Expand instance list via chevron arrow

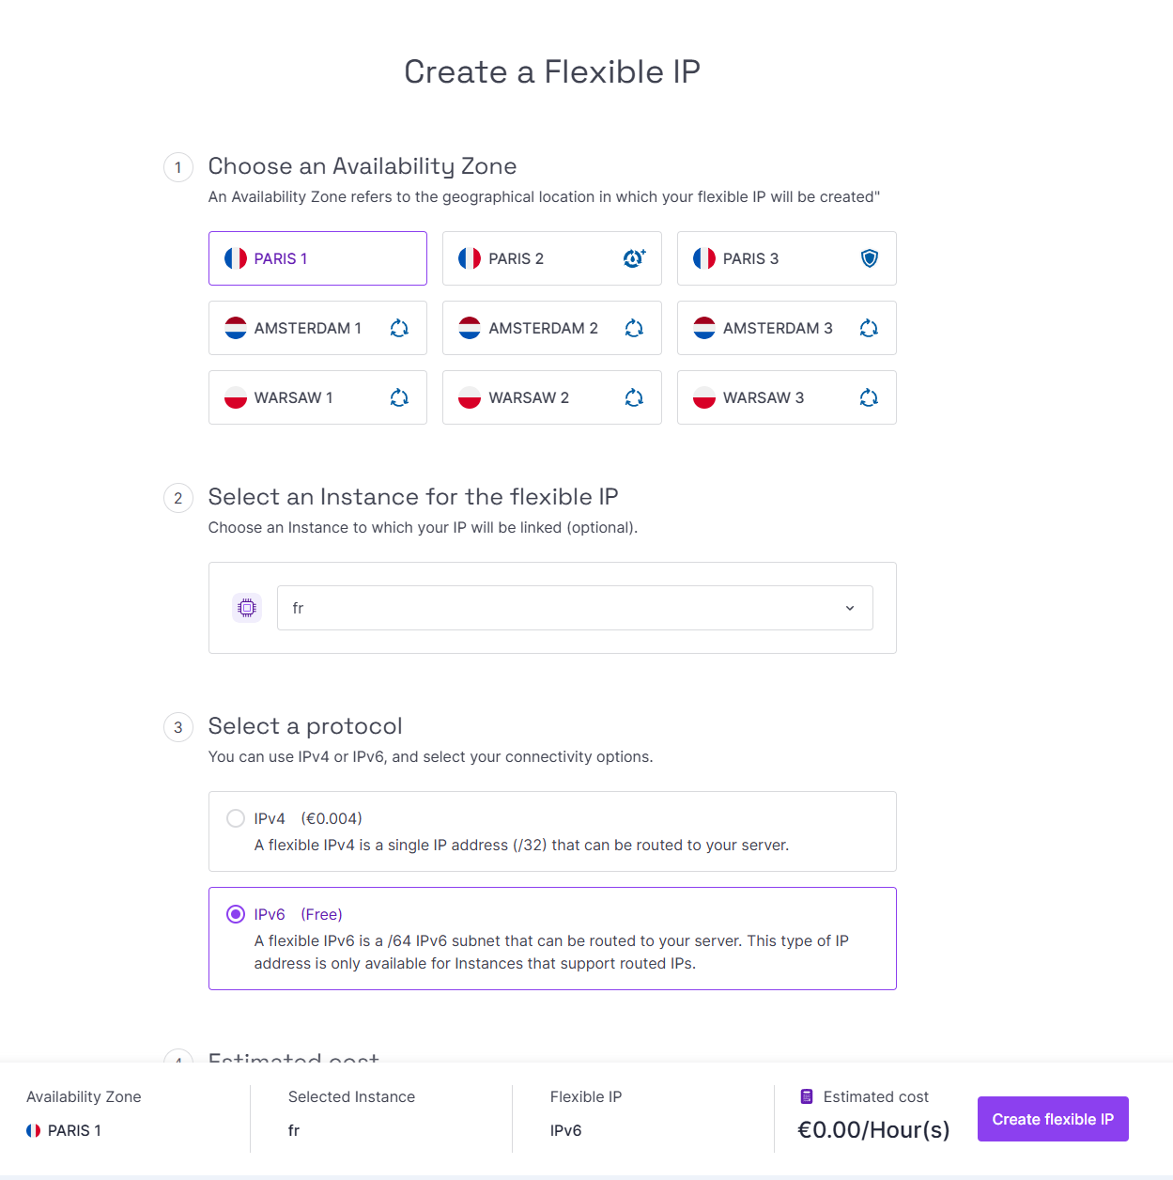pyautogui.click(x=850, y=608)
